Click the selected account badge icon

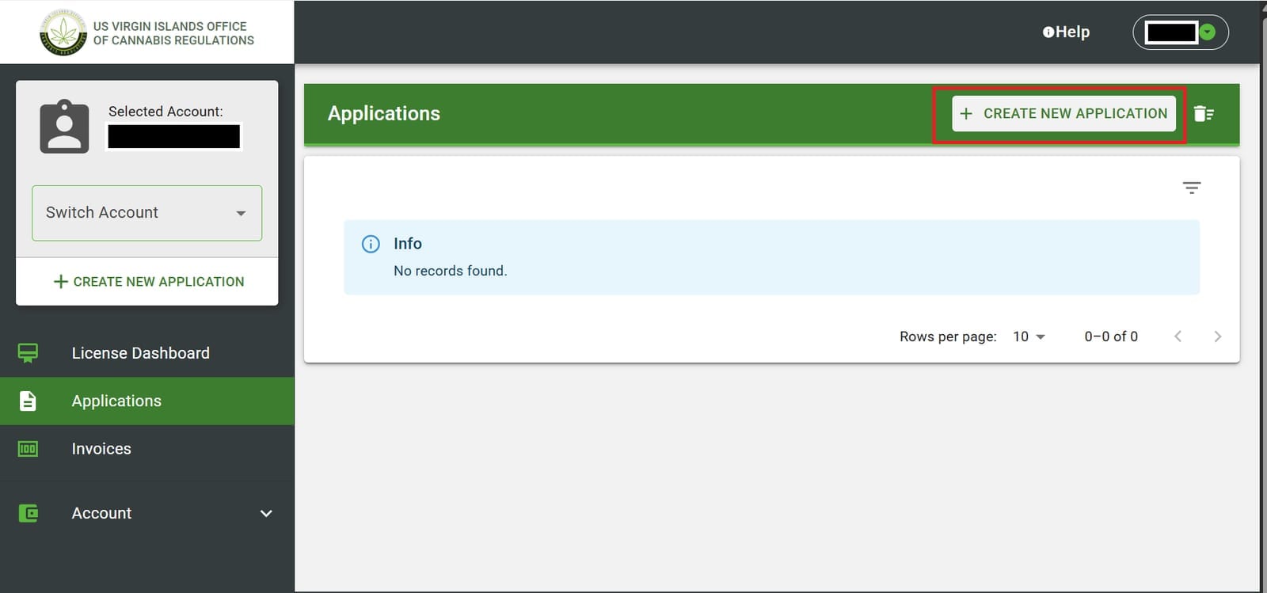coord(64,127)
